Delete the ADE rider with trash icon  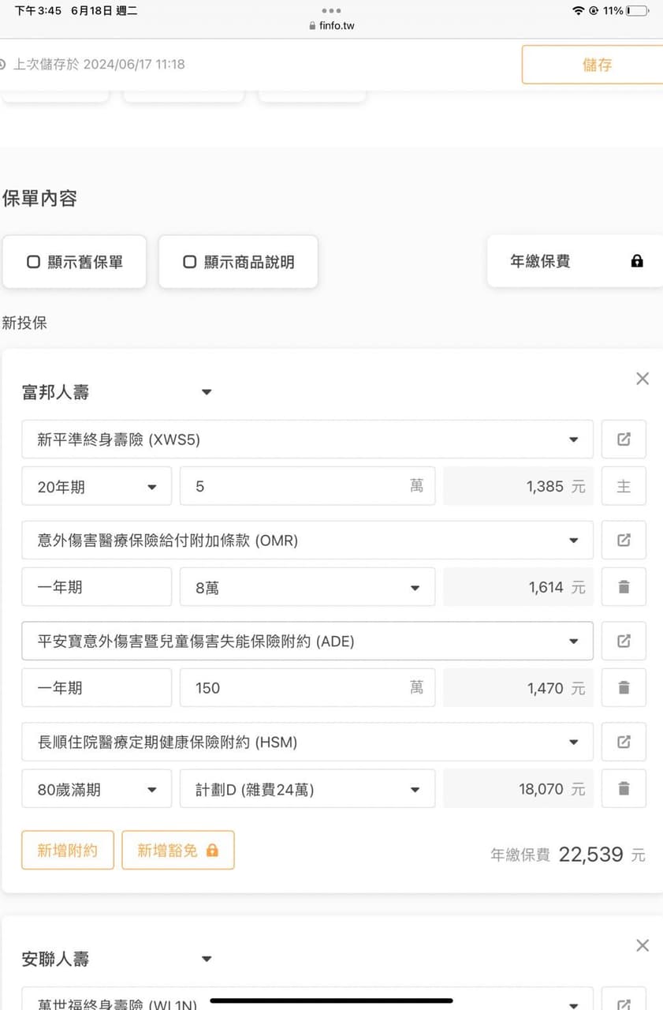pyautogui.click(x=623, y=688)
